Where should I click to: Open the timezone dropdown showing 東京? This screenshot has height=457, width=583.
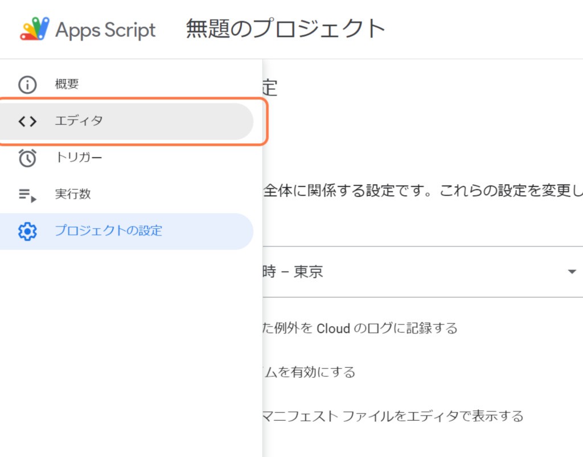423,271
